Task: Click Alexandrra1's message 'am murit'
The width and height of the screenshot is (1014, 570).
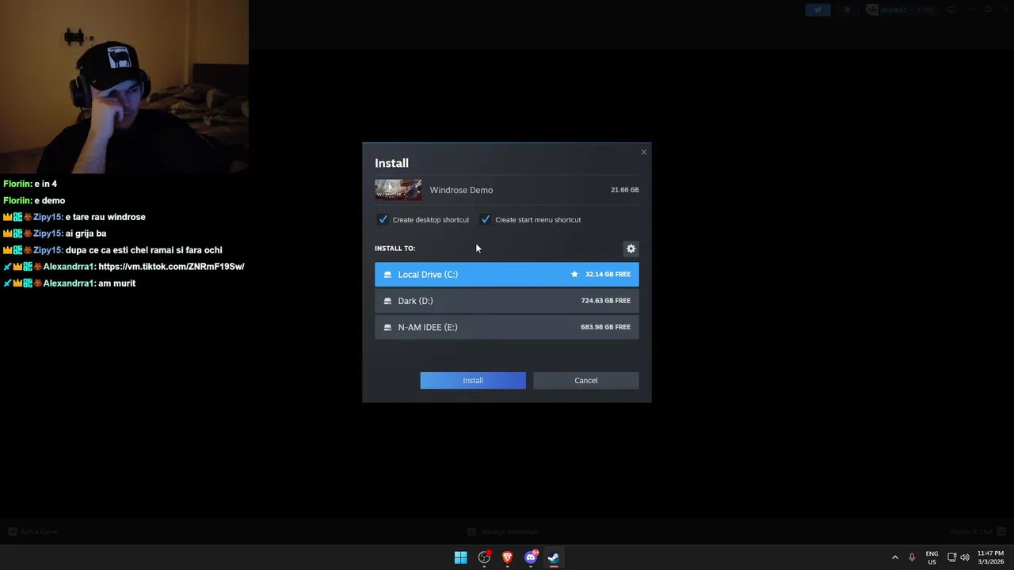Action: point(116,283)
